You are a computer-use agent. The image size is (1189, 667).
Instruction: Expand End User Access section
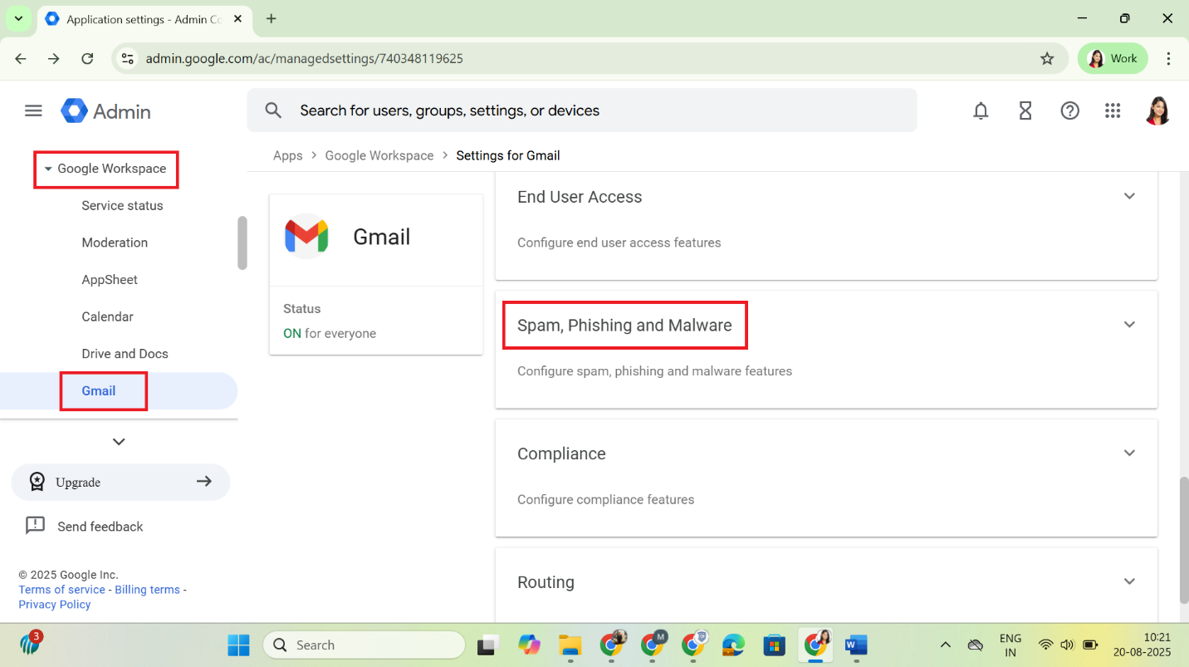coord(1129,196)
